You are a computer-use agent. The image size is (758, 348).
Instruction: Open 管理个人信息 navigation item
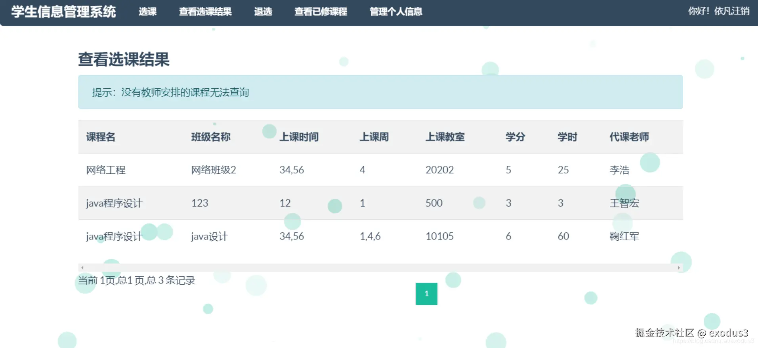pos(396,11)
